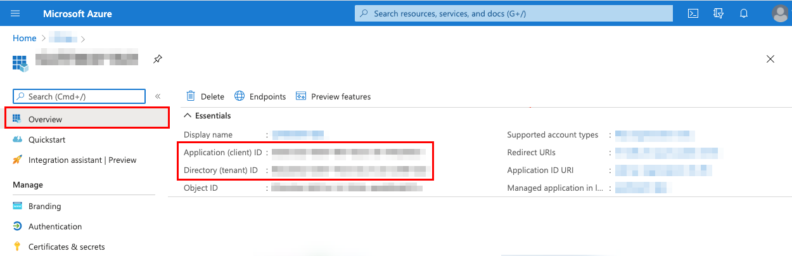792x256 pixels.
Task: Click the Object ID label
Action: 200,188
